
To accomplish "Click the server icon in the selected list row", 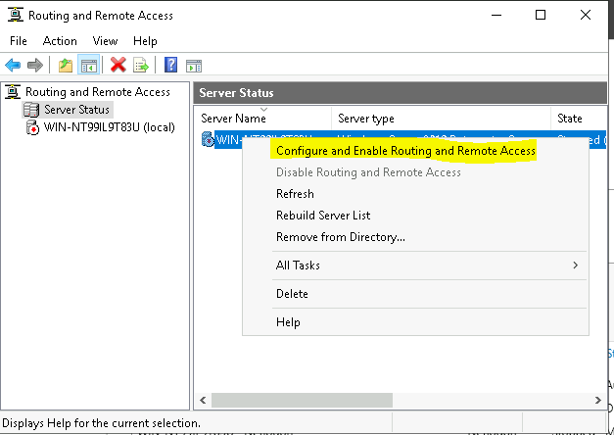I will [x=208, y=139].
